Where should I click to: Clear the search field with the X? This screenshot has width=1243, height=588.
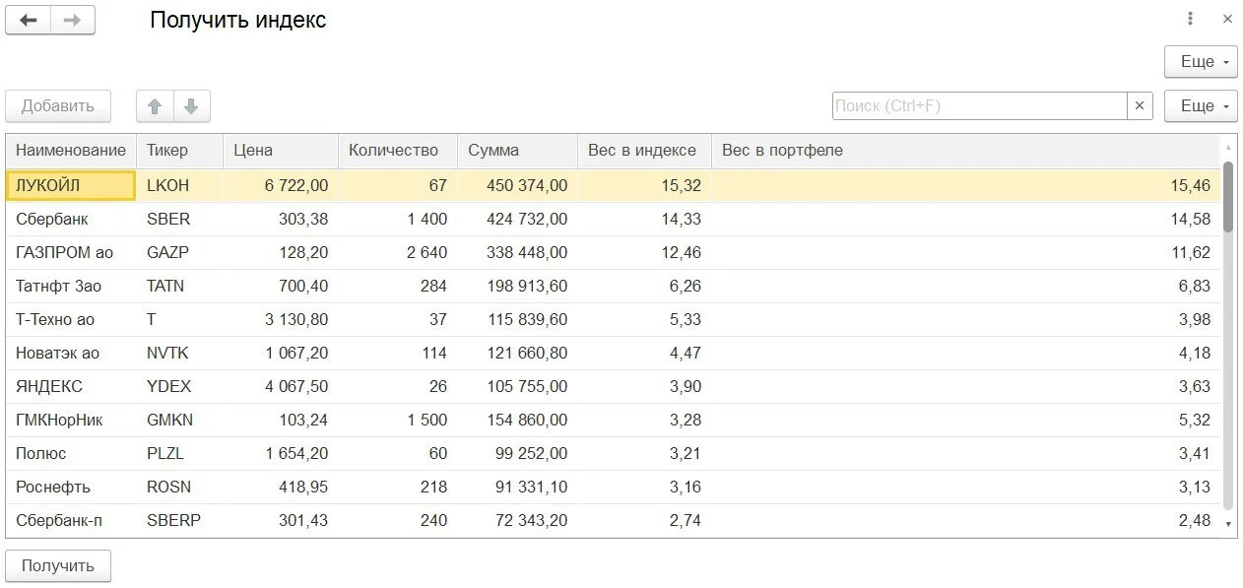[1140, 105]
